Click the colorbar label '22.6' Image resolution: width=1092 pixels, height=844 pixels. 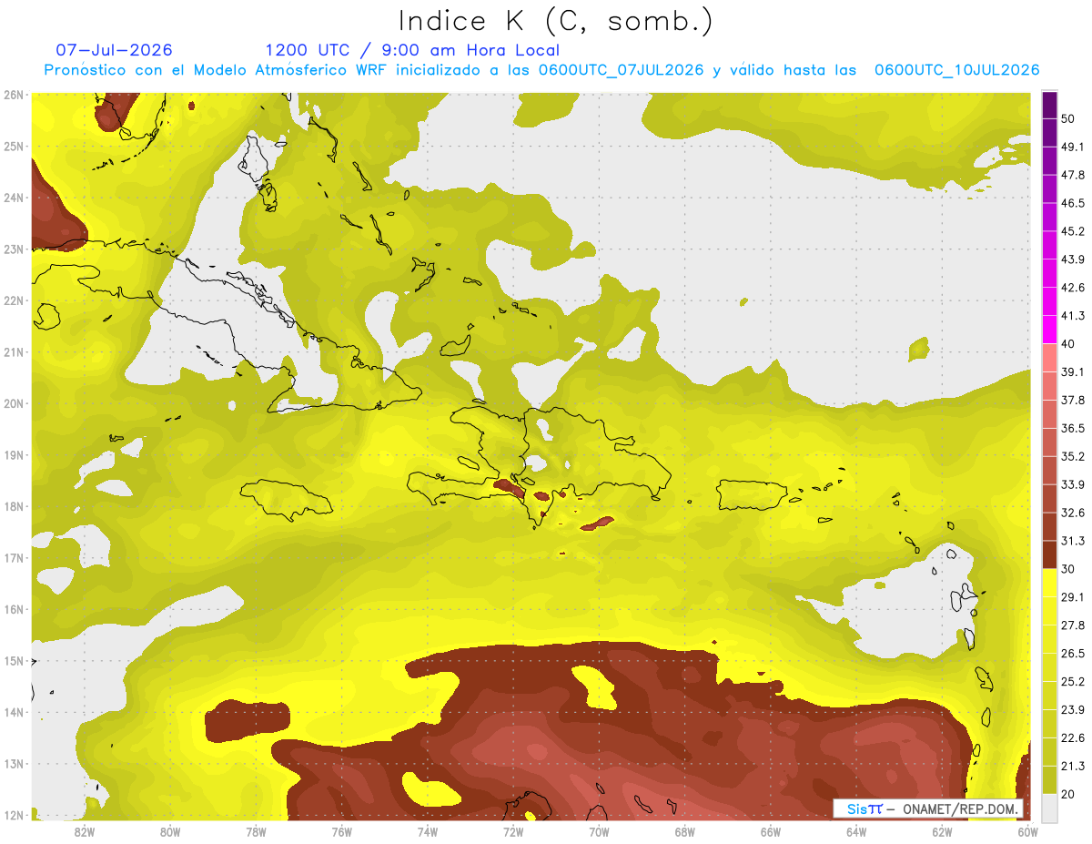(1073, 738)
